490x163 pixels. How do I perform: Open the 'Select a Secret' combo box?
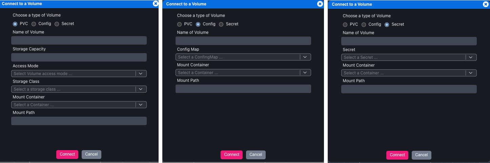[404, 57]
